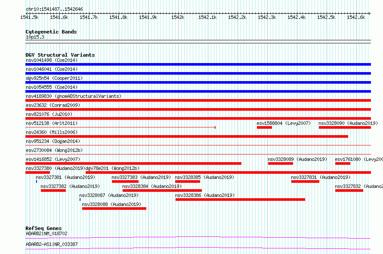
Task: Open nsv3328385 (Audano2019) variant label
Action: (204, 177)
